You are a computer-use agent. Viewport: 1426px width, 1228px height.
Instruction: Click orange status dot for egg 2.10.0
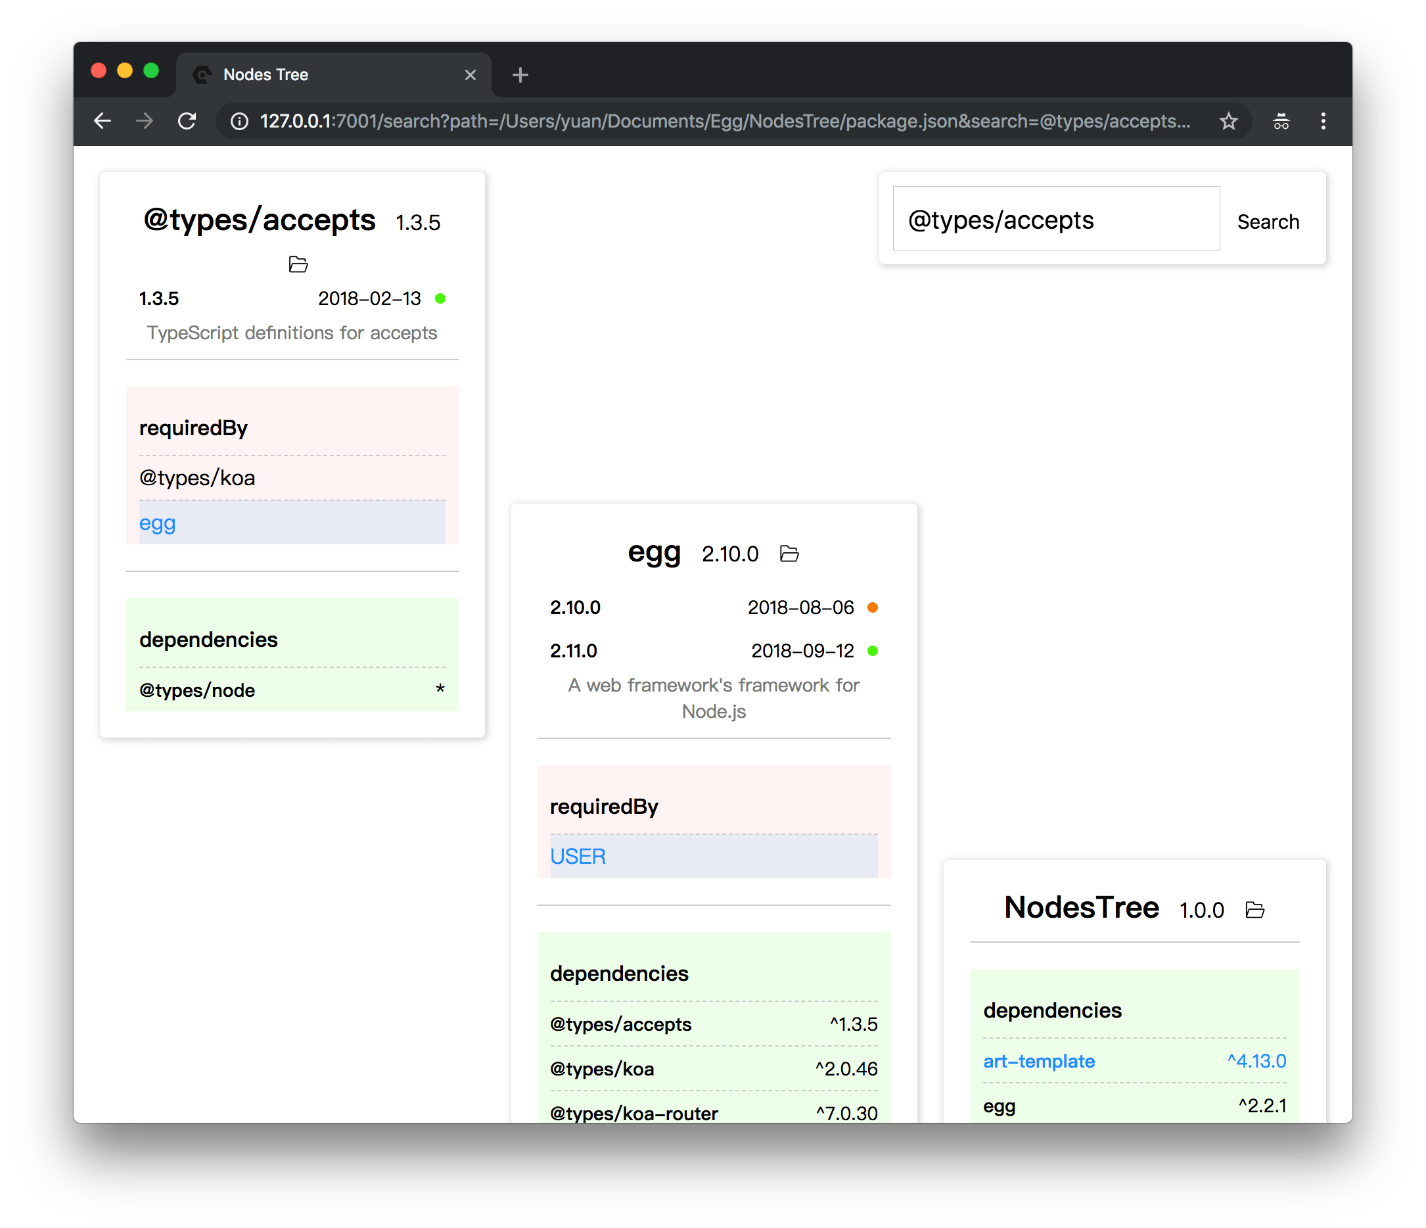873,607
